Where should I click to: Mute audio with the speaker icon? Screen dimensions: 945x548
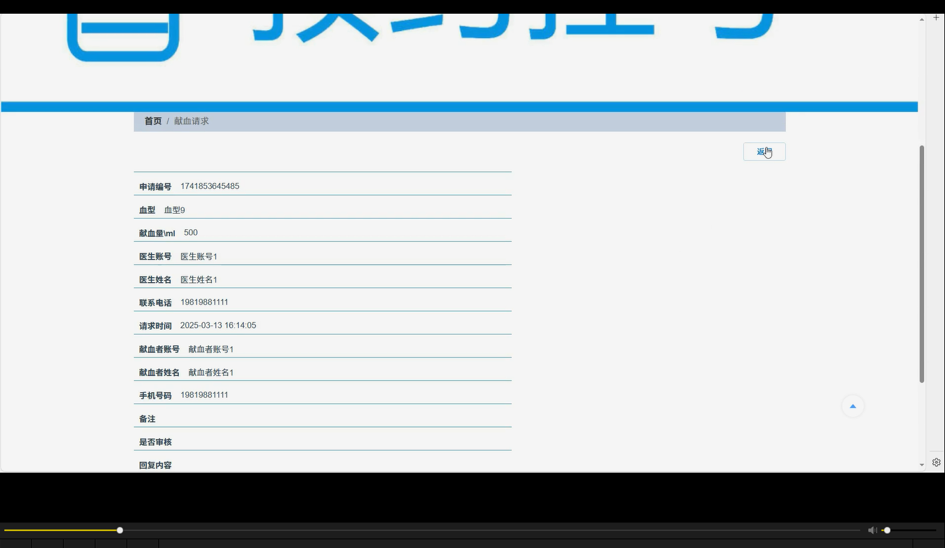[x=872, y=530]
